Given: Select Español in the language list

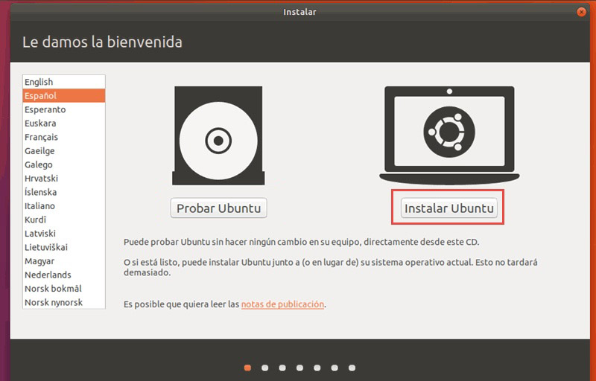Looking at the screenshot, I should point(64,96).
